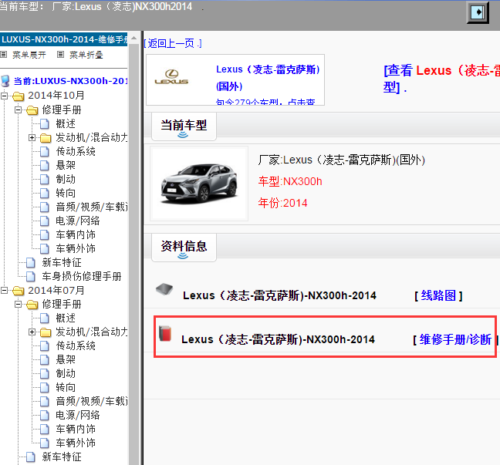
Task: Select 转向 under 2014年07月
Action: point(66,388)
